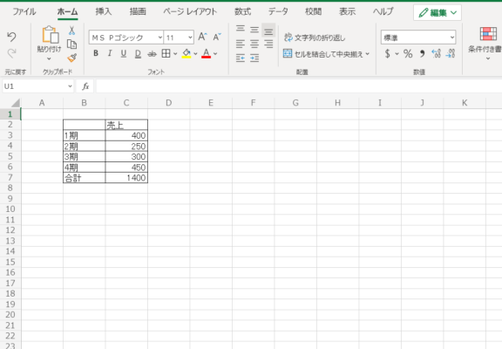The width and height of the screenshot is (502, 349).
Task: Click the Decrease Decimal icon
Action: pyautogui.click(x=451, y=53)
